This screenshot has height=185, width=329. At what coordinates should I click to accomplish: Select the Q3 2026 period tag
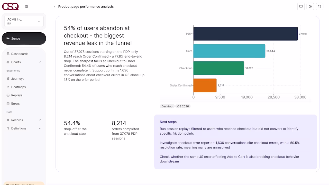[183, 106]
